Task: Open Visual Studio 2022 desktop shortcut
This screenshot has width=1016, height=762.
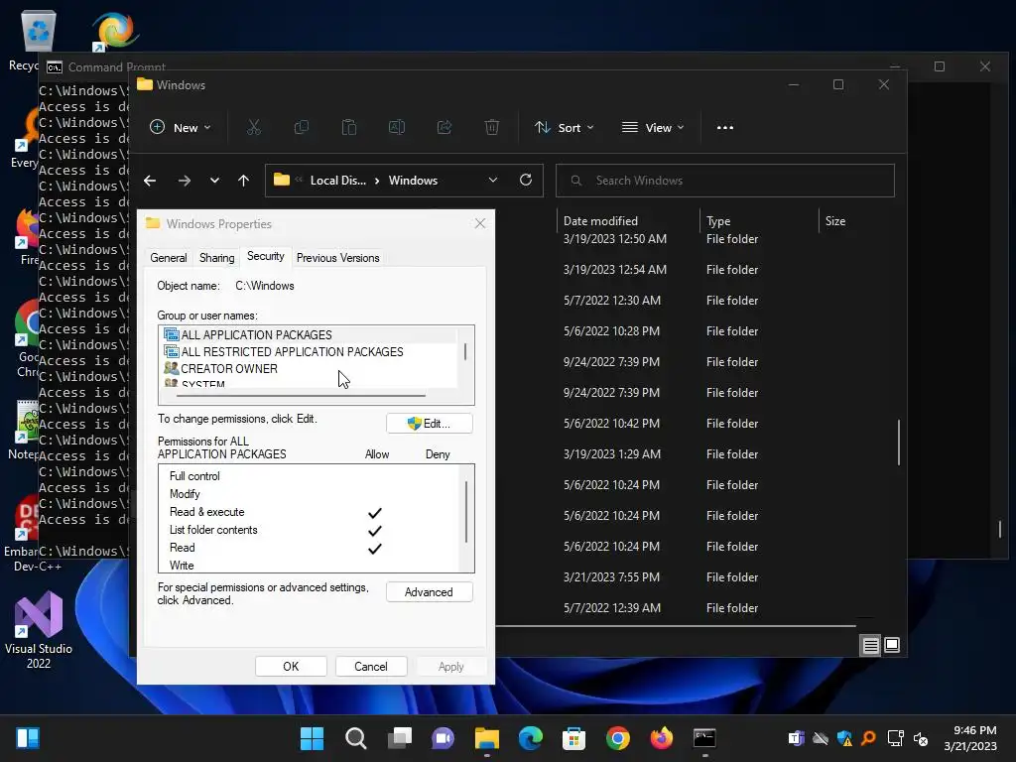Action: (39, 630)
